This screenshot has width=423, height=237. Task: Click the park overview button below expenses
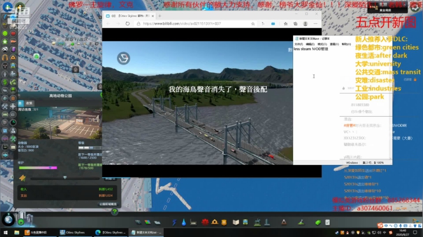click(x=108, y=204)
